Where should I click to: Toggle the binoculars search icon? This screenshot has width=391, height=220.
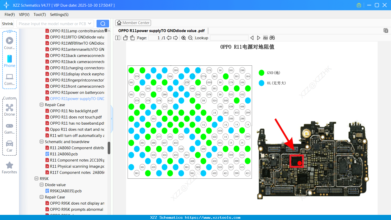pyautogui.click(x=272, y=38)
